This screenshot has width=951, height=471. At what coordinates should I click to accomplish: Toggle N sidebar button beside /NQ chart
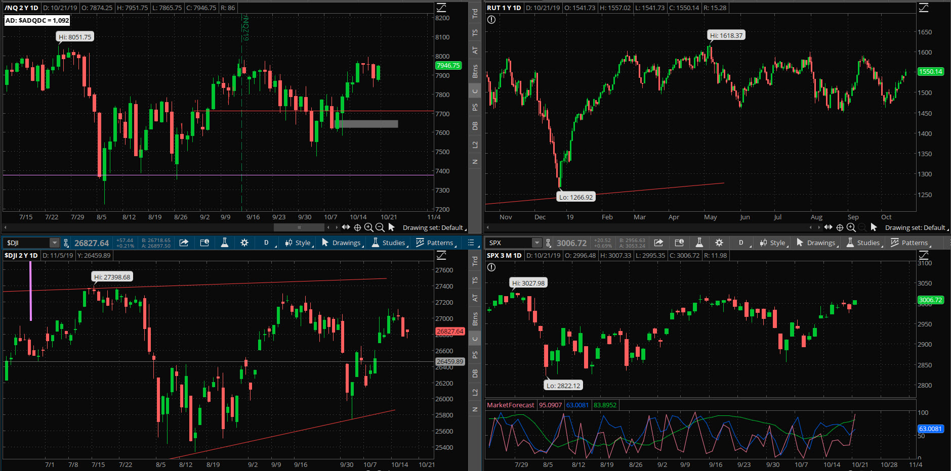coord(475,162)
